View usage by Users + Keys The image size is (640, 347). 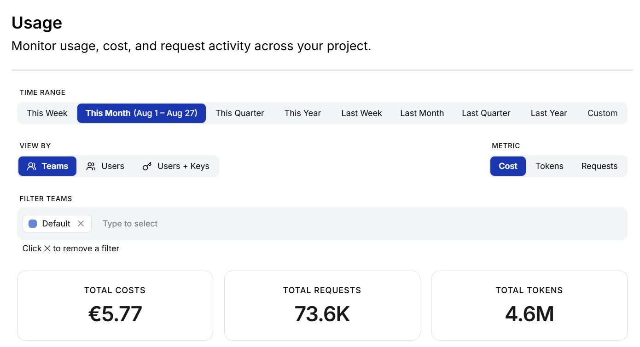pyautogui.click(x=176, y=166)
